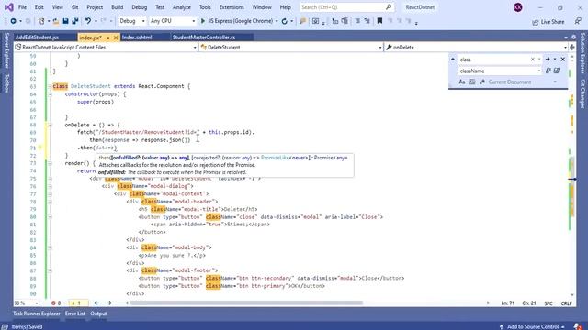The image size is (588, 330).
Task: Click Add to Source Control in the status bar
Action: point(533,326)
